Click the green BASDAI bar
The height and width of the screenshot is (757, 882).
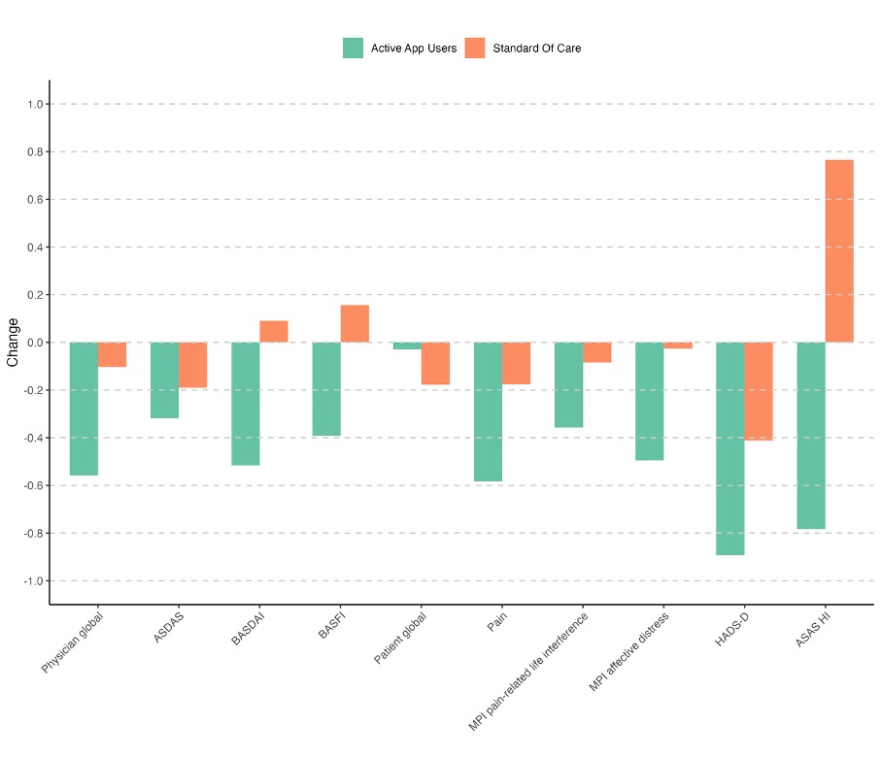pyautogui.click(x=246, y=404)
